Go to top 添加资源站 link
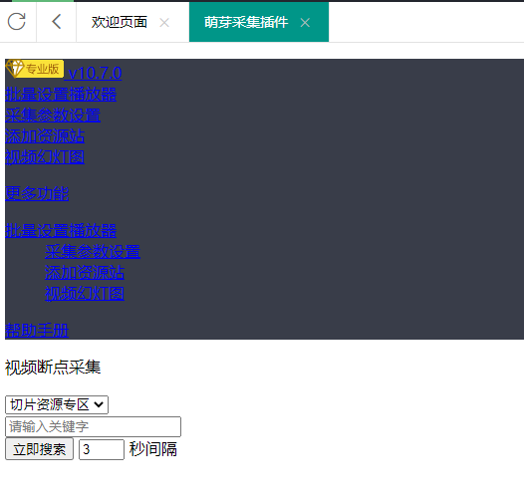The width and height of the screenshot is (524, 502). click(x=45, y=136)
